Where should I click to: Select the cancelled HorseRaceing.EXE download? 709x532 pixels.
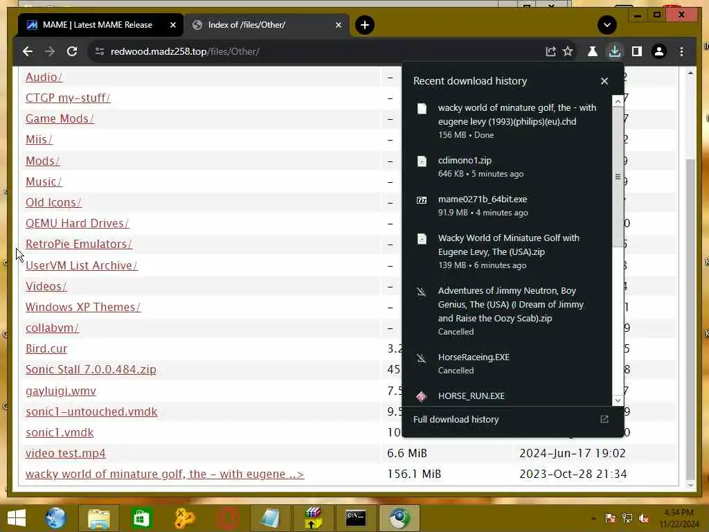click(507, 363)
